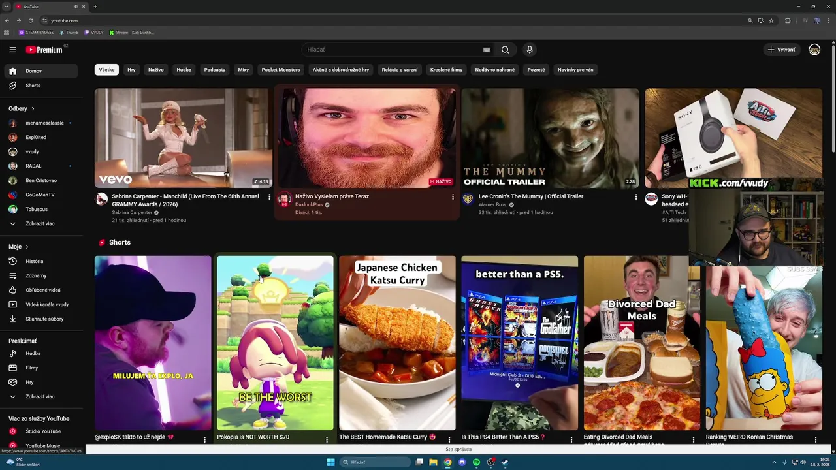Select the Pocket Monsters filter chip
836x470 pixels.
[x=281, y=70]
